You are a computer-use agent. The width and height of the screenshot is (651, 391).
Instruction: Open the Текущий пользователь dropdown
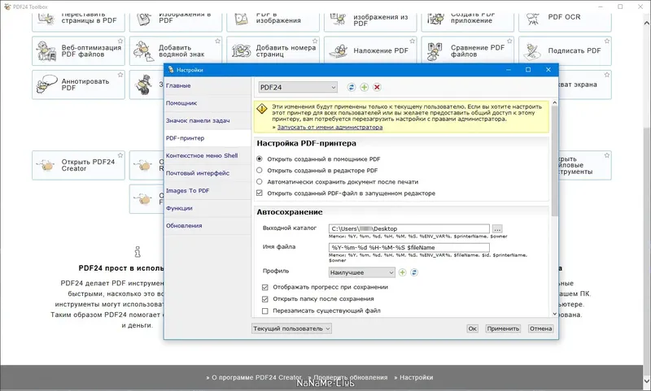point(291,328)
